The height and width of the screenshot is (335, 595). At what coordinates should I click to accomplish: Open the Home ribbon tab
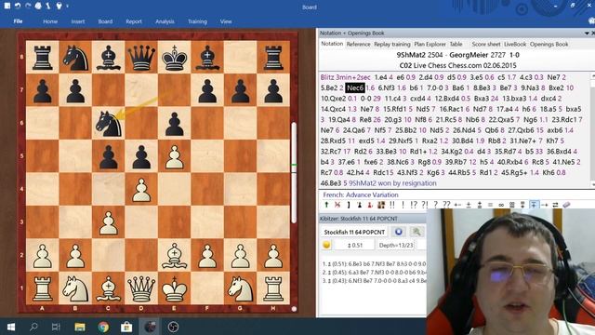tap(50, 21)
